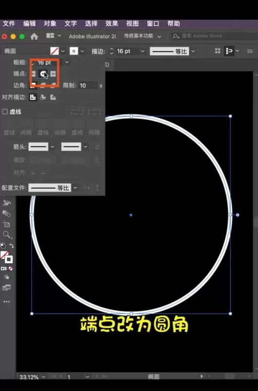Expand the fill color dropdown in control bar
The image size is (258, 391).
coord(63,51)
